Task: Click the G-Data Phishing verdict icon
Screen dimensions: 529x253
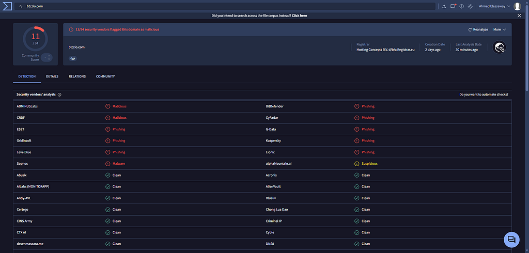Action: (x=356, y=129)
